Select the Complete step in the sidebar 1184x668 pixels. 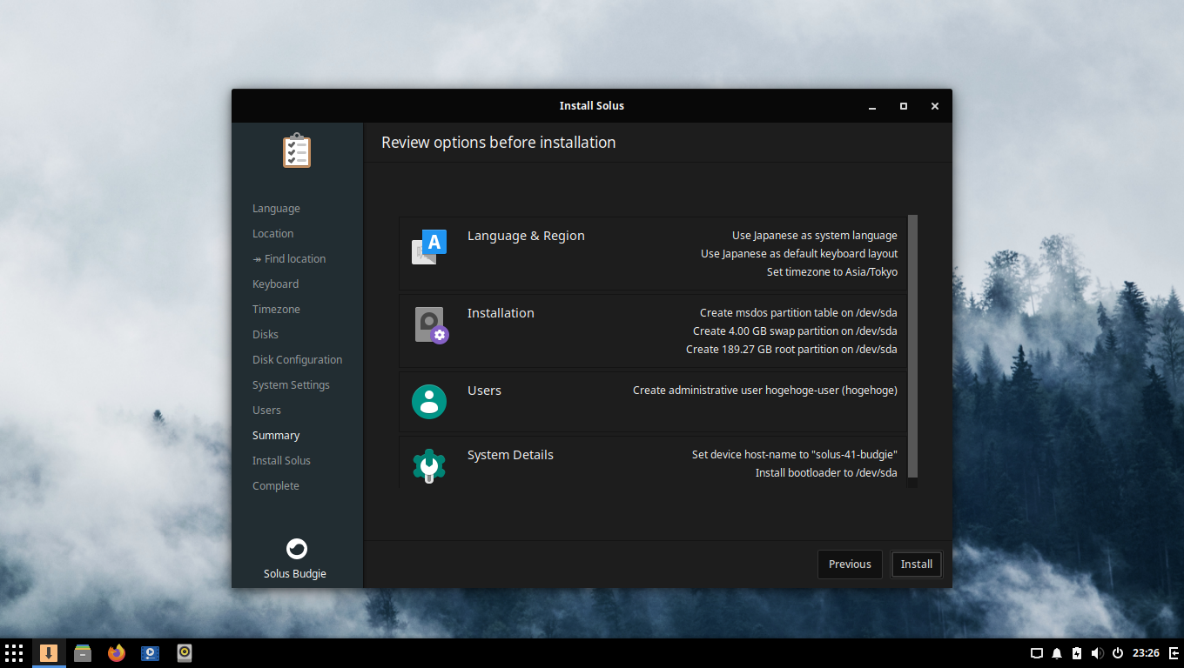276,486
